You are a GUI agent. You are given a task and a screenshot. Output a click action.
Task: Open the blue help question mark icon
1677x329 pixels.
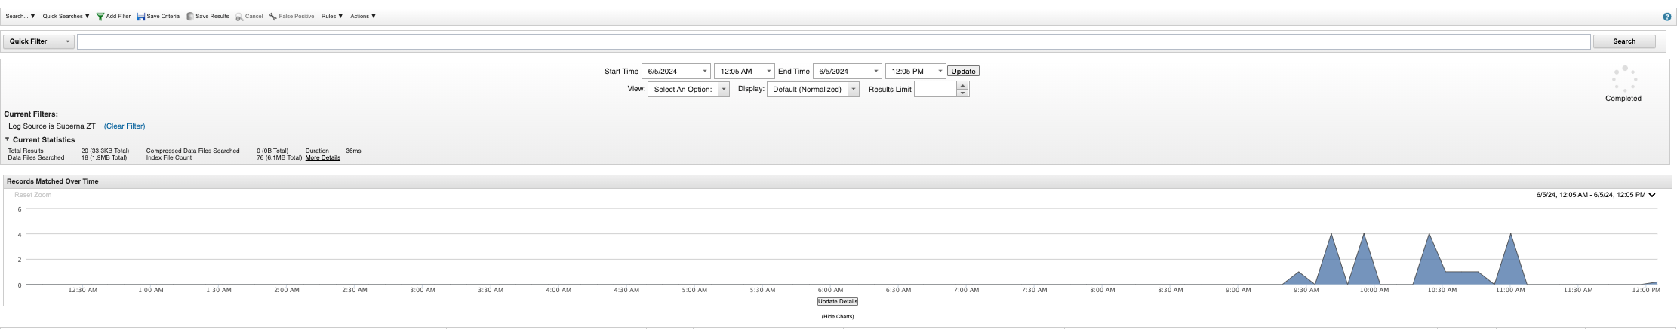tap(1666, 17)
